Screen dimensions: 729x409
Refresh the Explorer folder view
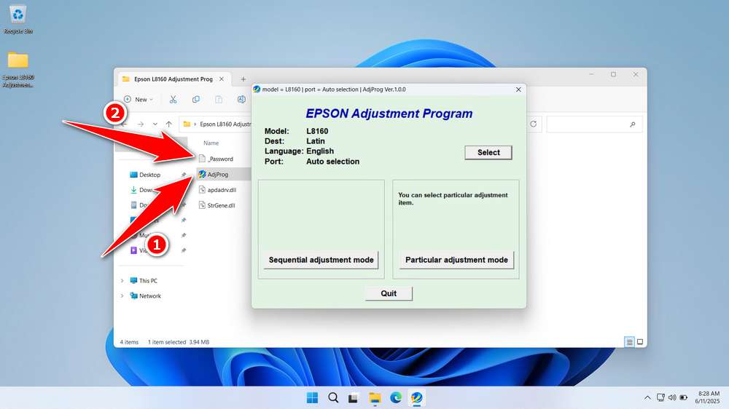click(534, 124)
